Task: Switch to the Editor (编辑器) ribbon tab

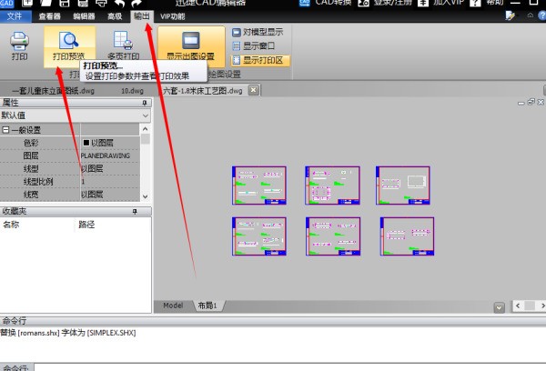Action: [x=86, y=16]
